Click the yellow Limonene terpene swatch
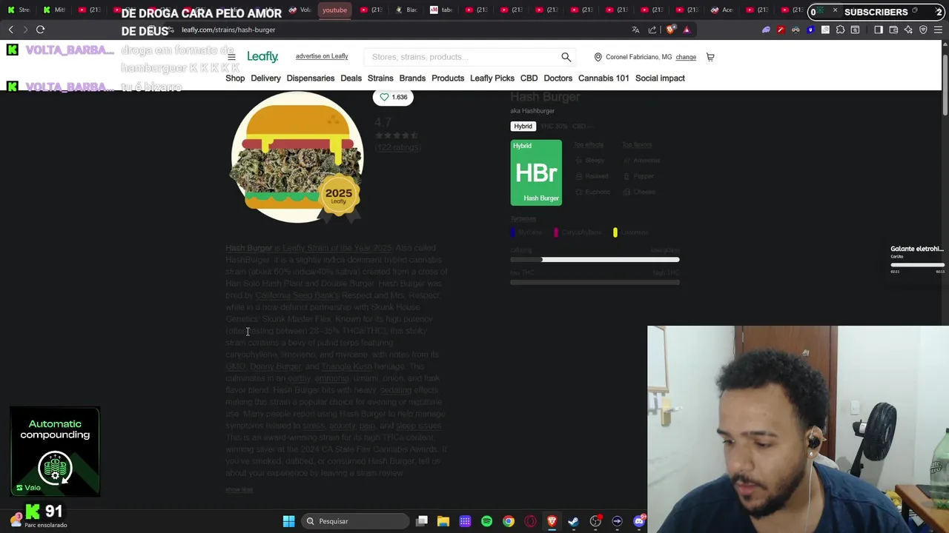Screen dimensions: 949x533 [x=615, y=232]
